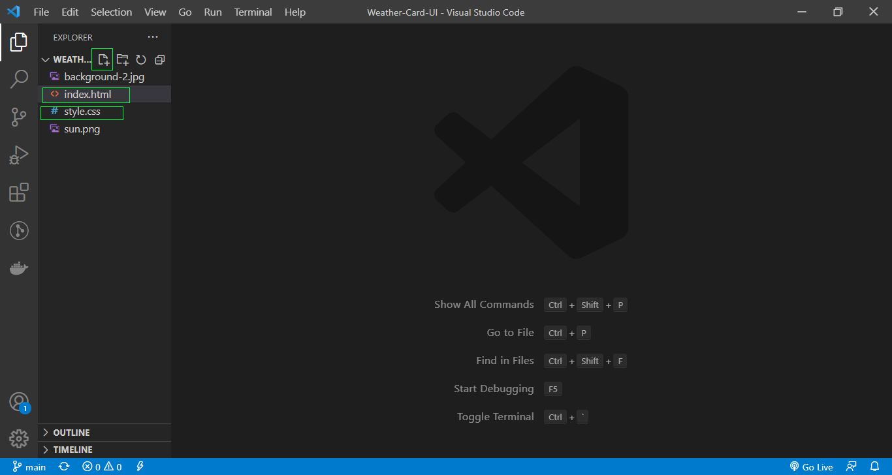Open background-2.jpg in the file tree

point(104,77)
